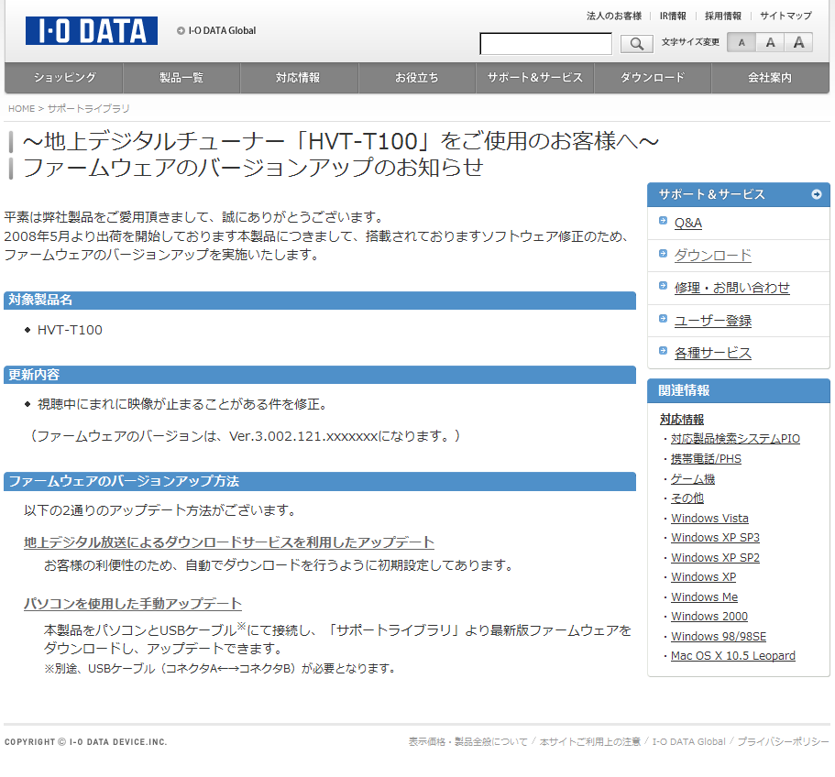Image resolution: width=835 pixels, height=777 pixels.
Task: Click the globe icon beside I-O DATA Global
Action: (x=181, y=31)
